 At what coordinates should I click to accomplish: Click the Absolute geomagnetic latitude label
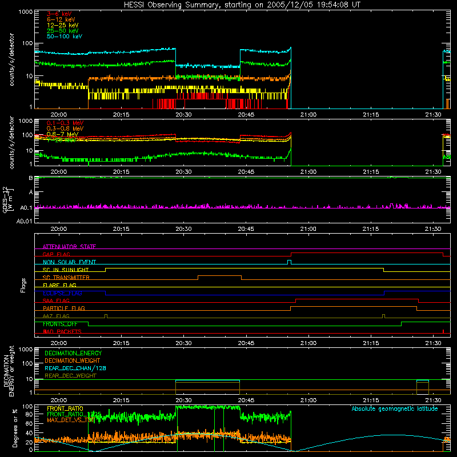coord(395,408)
